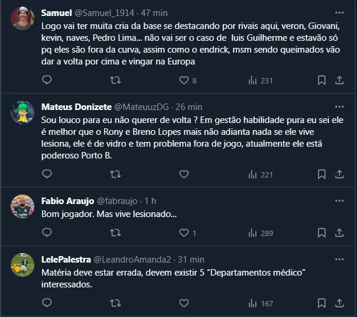Like Samuel's tweet with 8 likes
Image resolution: width=357 pixels, height=317 pixels.
coord(184,80)
